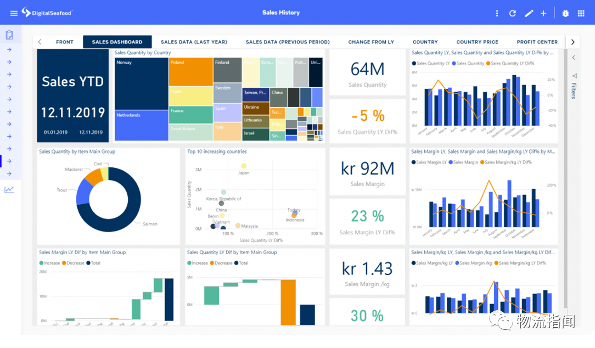
Task: Open the SALES DATA (LAST YEAR) tab
Action: coord(194,42)
